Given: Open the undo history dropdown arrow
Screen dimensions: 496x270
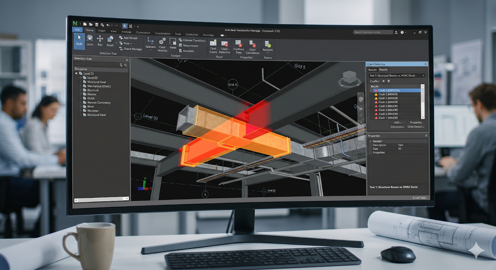Looking at the screenshot, I should (x=112, y=25).
